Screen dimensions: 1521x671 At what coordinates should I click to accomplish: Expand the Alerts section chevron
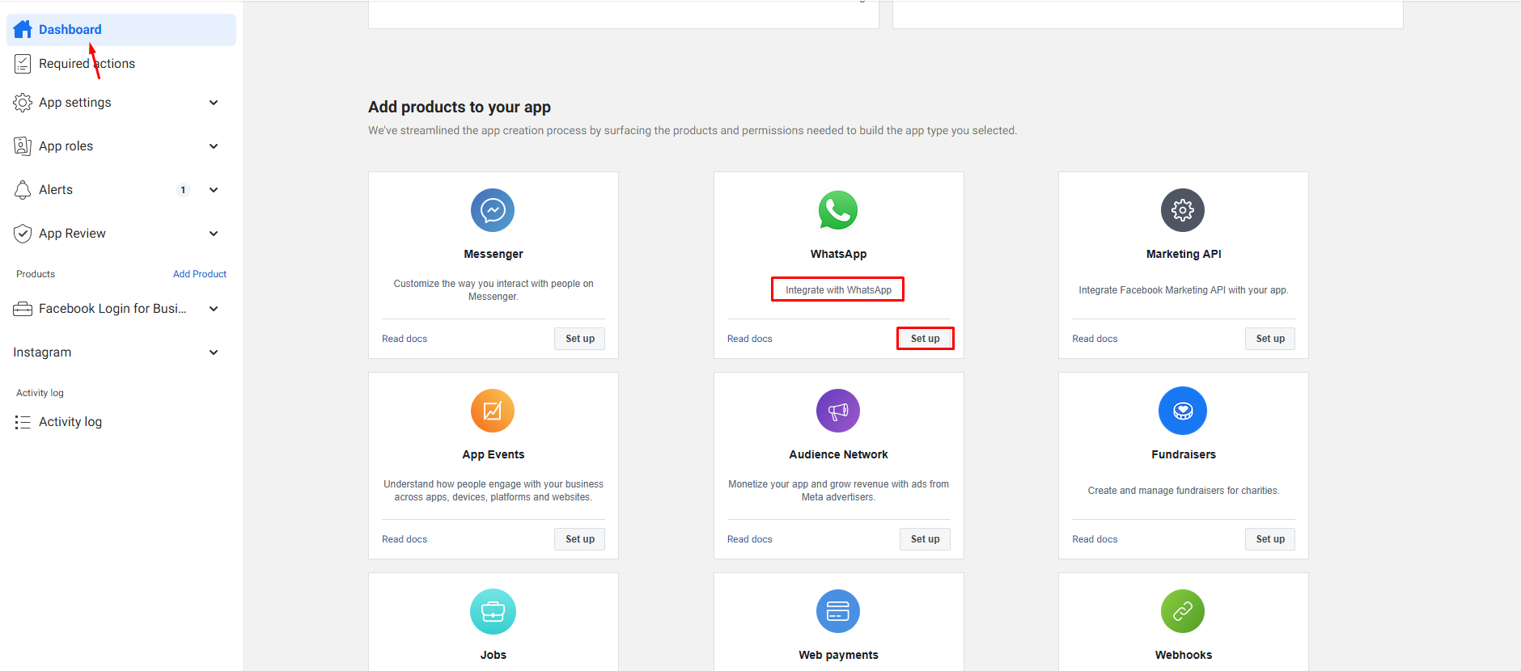214,190
